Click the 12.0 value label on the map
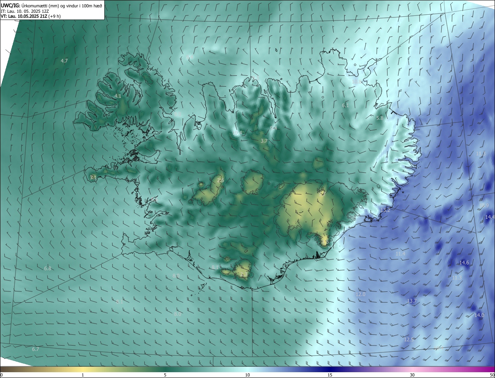Screen dimensions: 495x378 pos(360,294)
